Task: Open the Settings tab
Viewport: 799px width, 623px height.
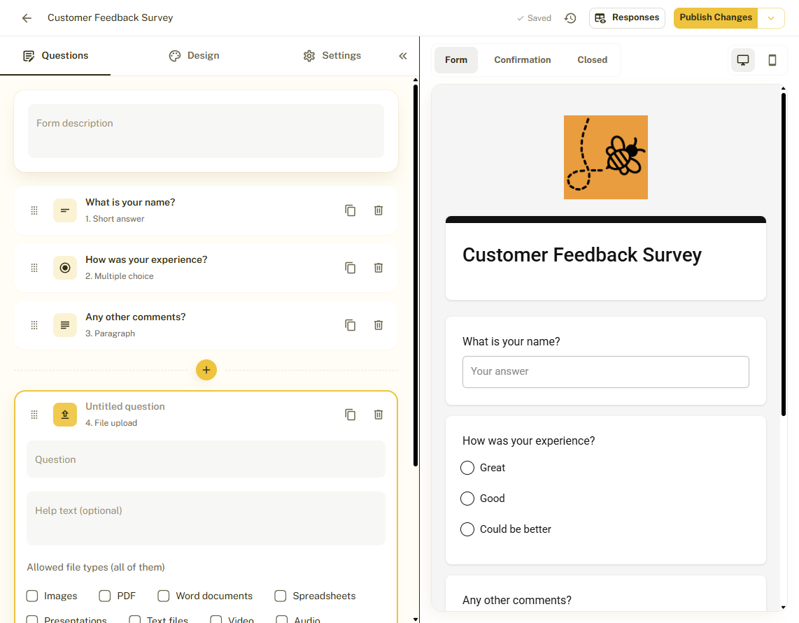Action: tap(332, 56)
